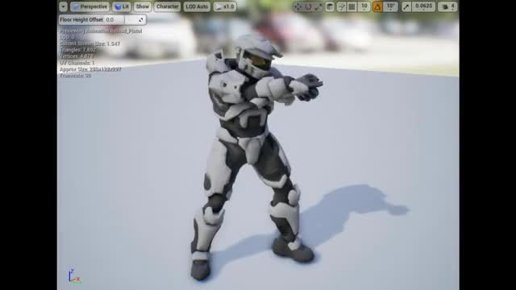Toggle the orange rotation snap icon
The height and width of the screenshot is (290, 516).
click(377, 6)
